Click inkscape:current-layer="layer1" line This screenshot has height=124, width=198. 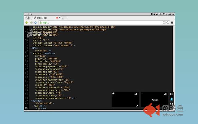54,82
